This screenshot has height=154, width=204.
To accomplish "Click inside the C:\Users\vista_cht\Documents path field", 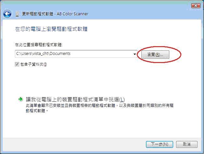I will 74,54.
